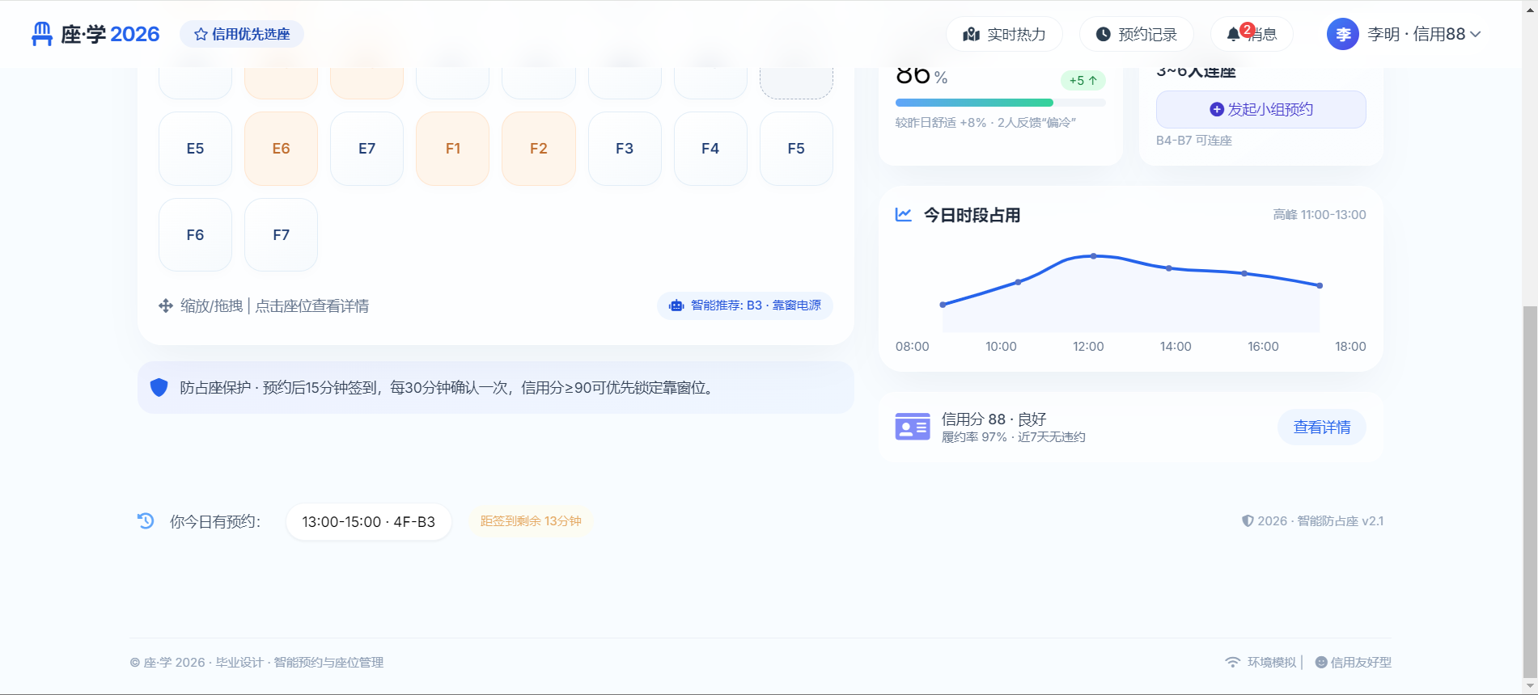Viewport: 1538px width, 695px height.
Task: Select seat F7
Action: pos(281,235)
